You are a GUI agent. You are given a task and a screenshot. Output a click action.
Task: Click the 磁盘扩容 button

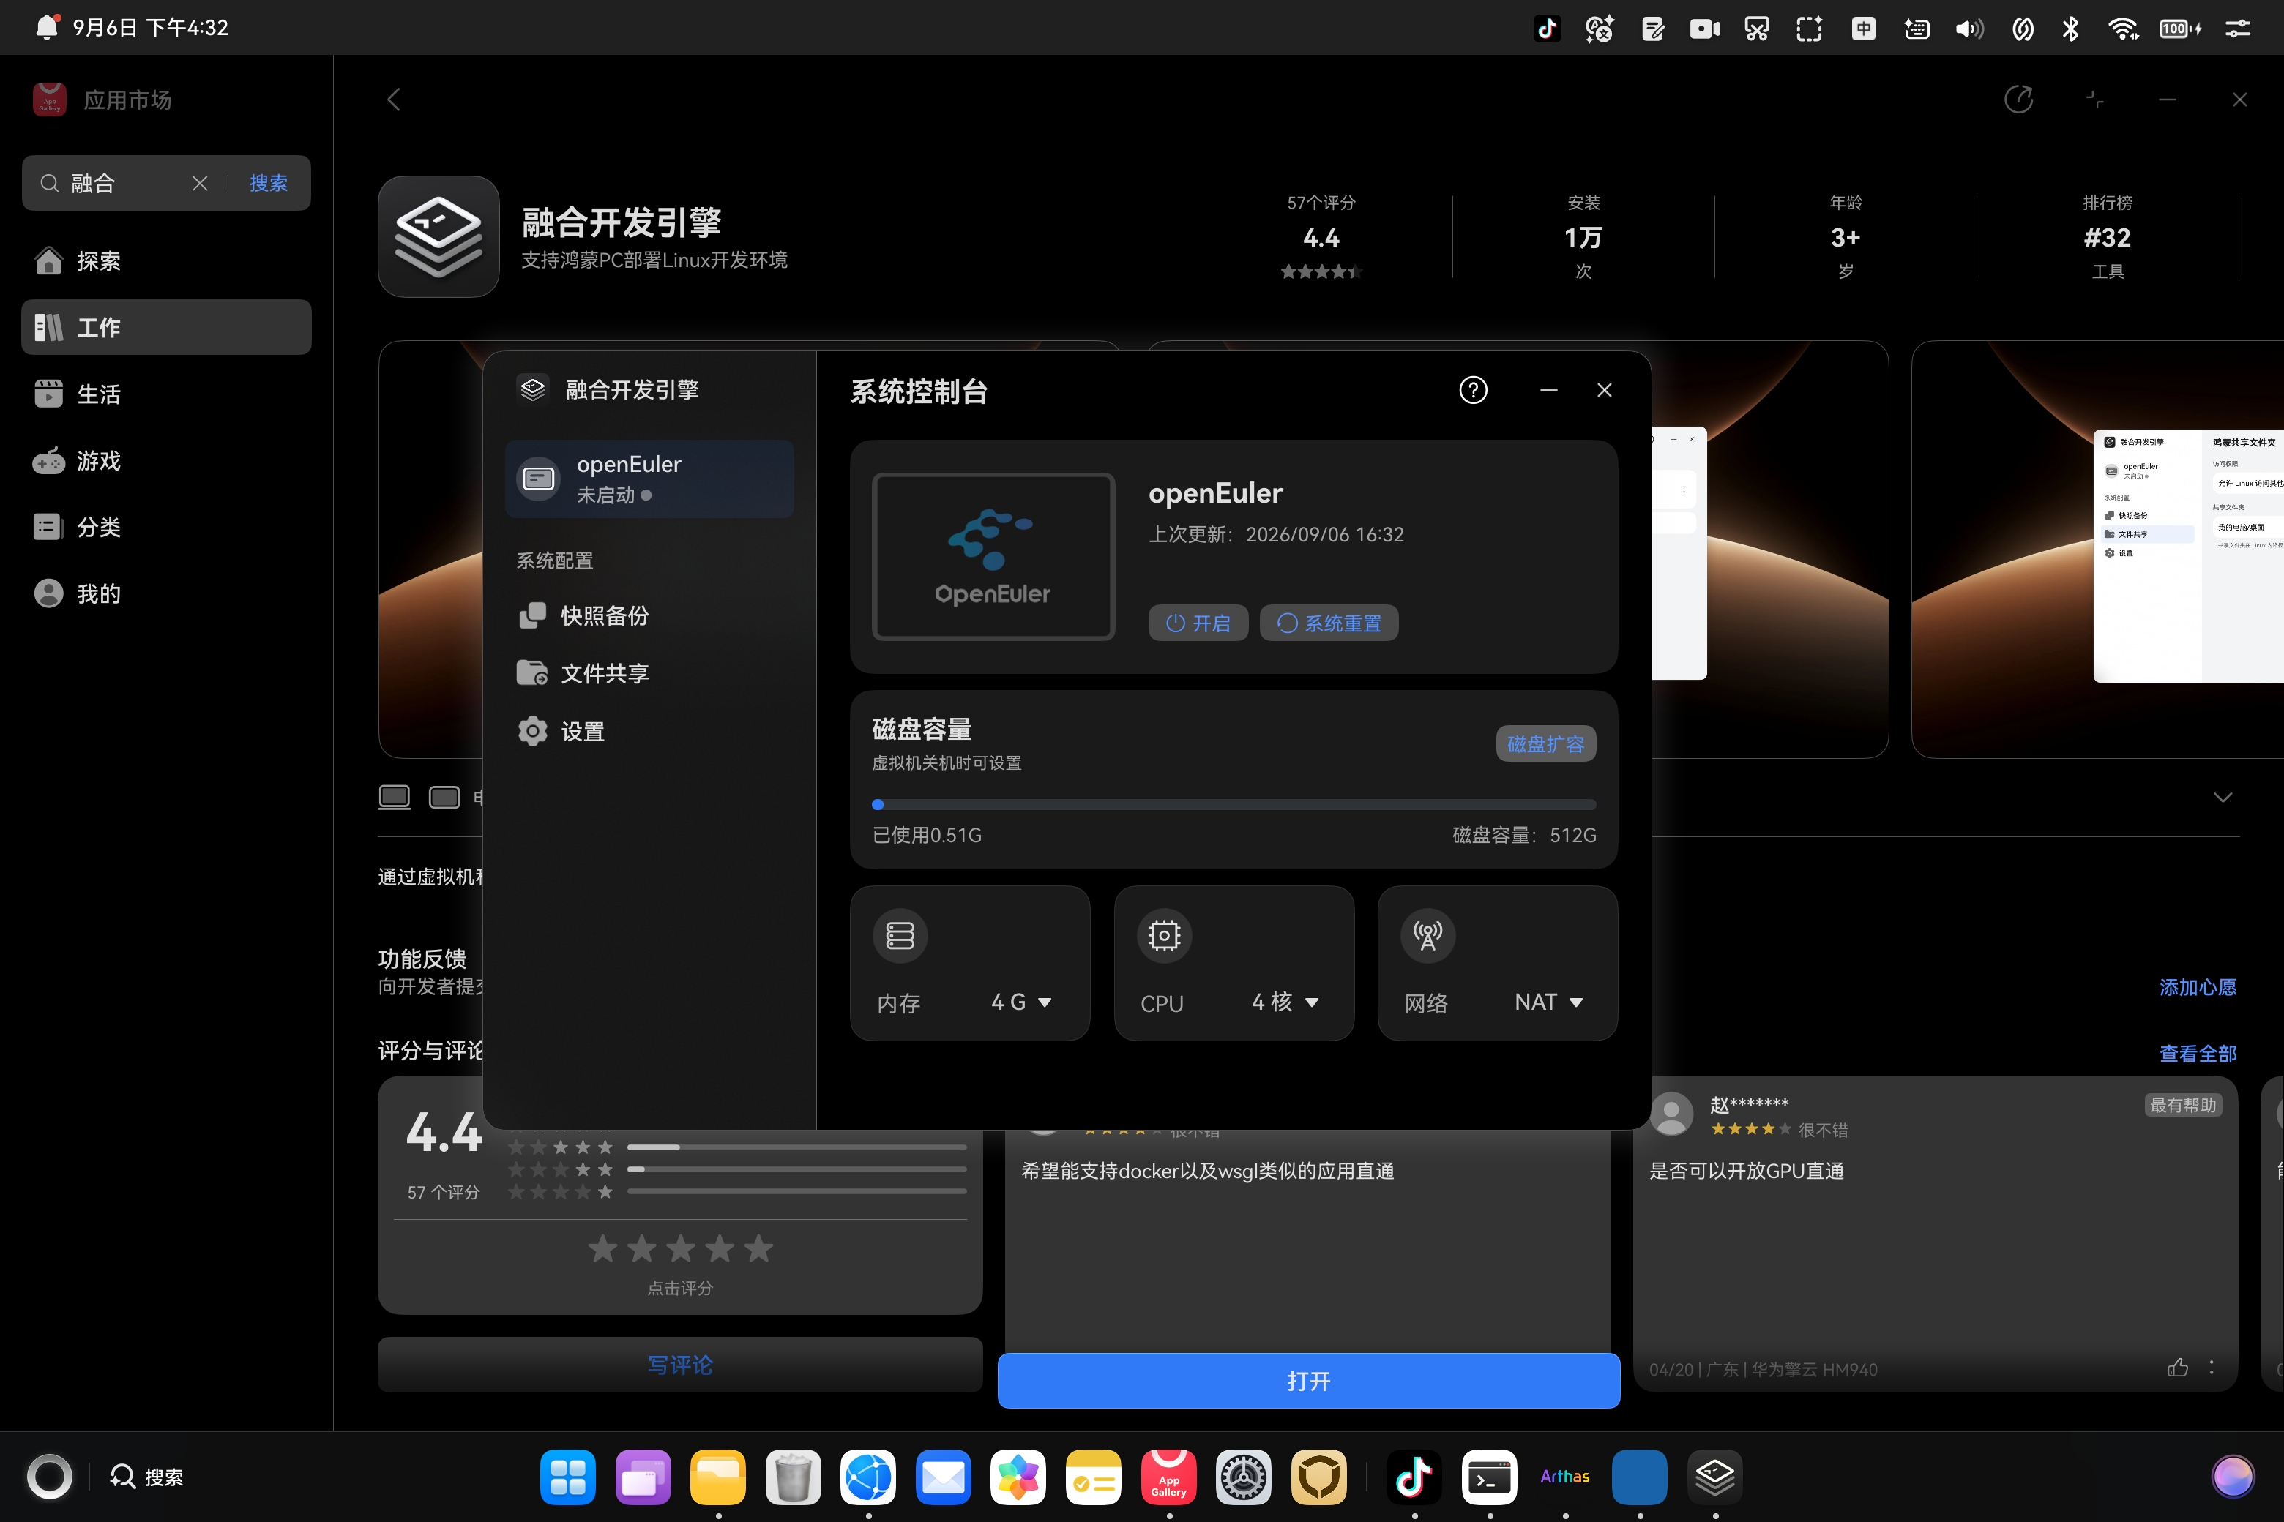tap(1546, 743)
